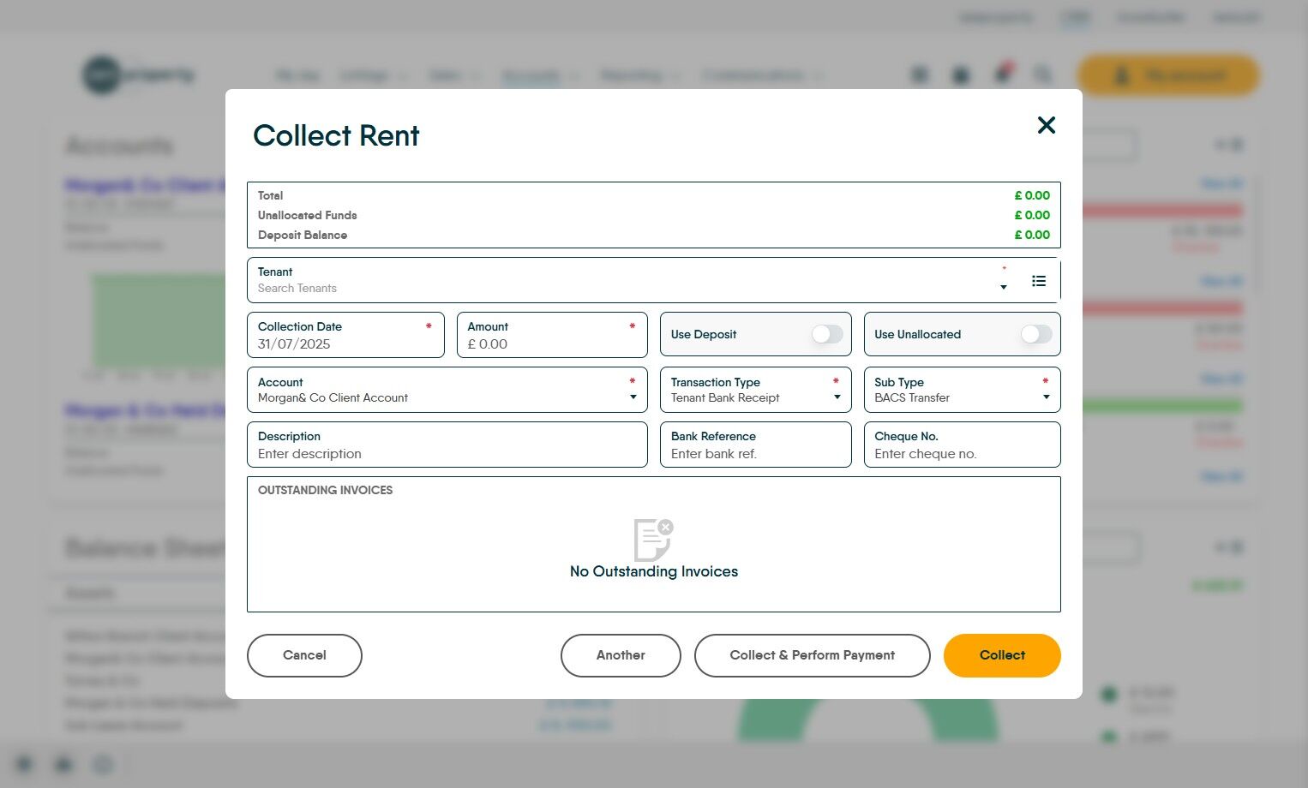The width and height of the screenshot is (1308, 788).
Task: Expand the Transaction Type dropdown
Action: (756, 390)
